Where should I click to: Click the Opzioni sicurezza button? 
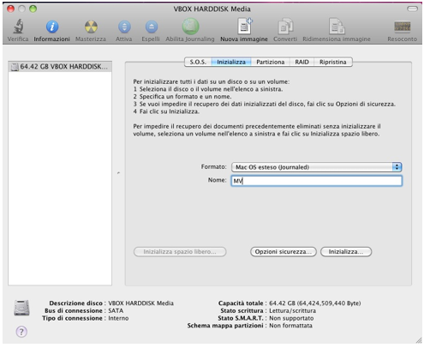click(x=284, y=252)
